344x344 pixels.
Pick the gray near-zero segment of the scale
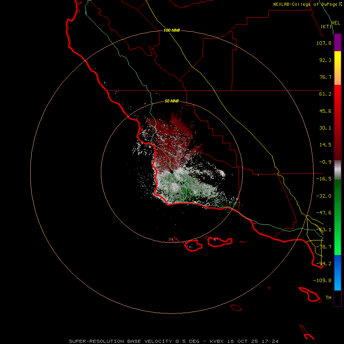pyautogui.click(x=338, y=170)
